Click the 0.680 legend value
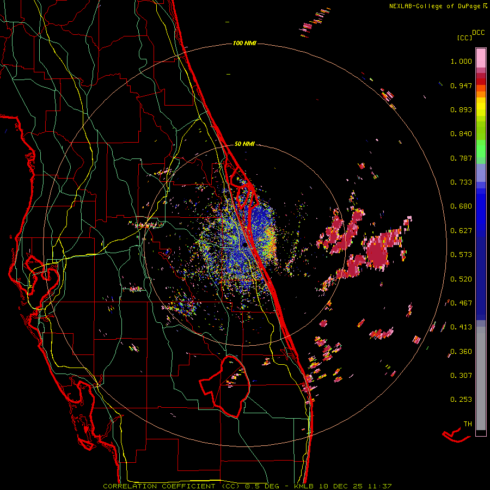The height and width of the screenshot is (490, 490). 461,206
